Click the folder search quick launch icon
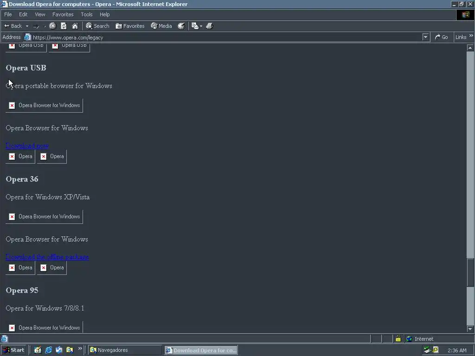Viewport: 475px width, 356px height. pos(70,350)
